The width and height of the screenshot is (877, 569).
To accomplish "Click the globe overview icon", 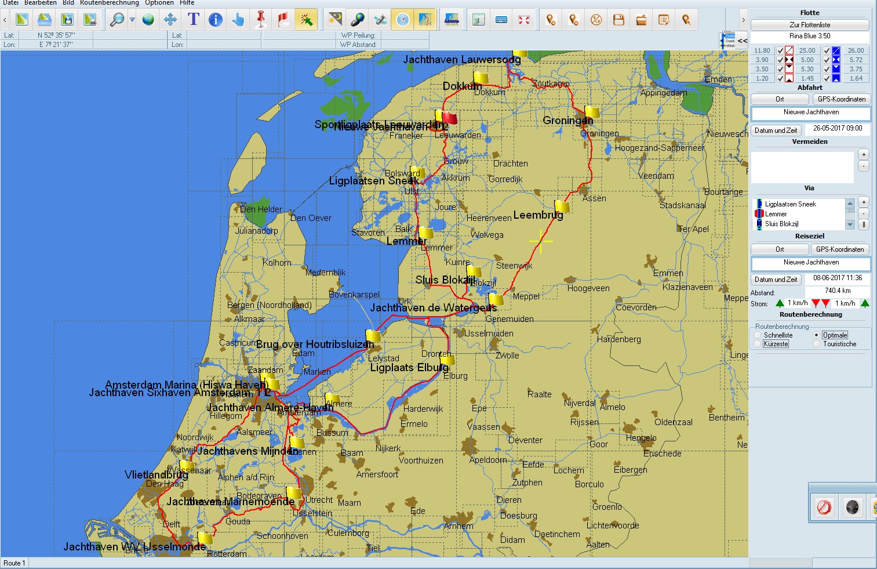I will click(148, 20).
